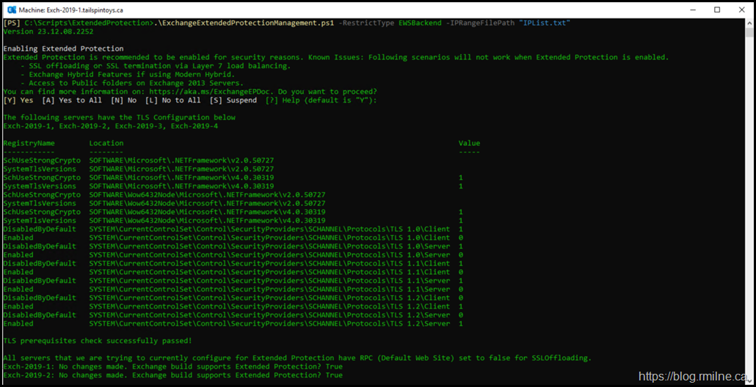Click the Exchange shell icon in title bar
This screenshot has height=387, width=756.
pyautogui.click(x=10, y=9)
